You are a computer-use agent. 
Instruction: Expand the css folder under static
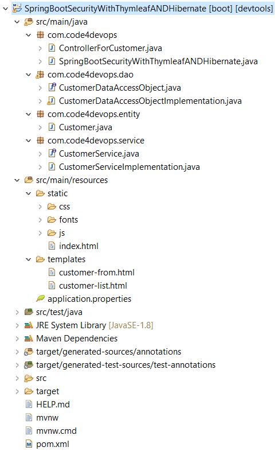point(40,207)
